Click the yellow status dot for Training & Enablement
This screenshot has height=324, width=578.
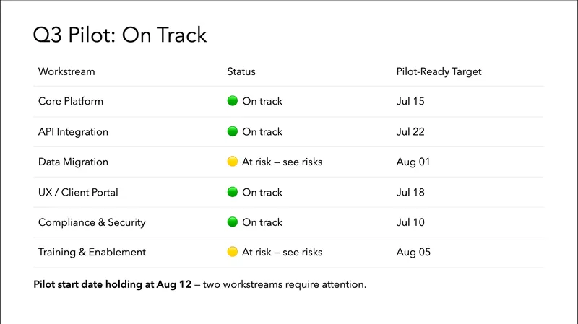(233, 252)
